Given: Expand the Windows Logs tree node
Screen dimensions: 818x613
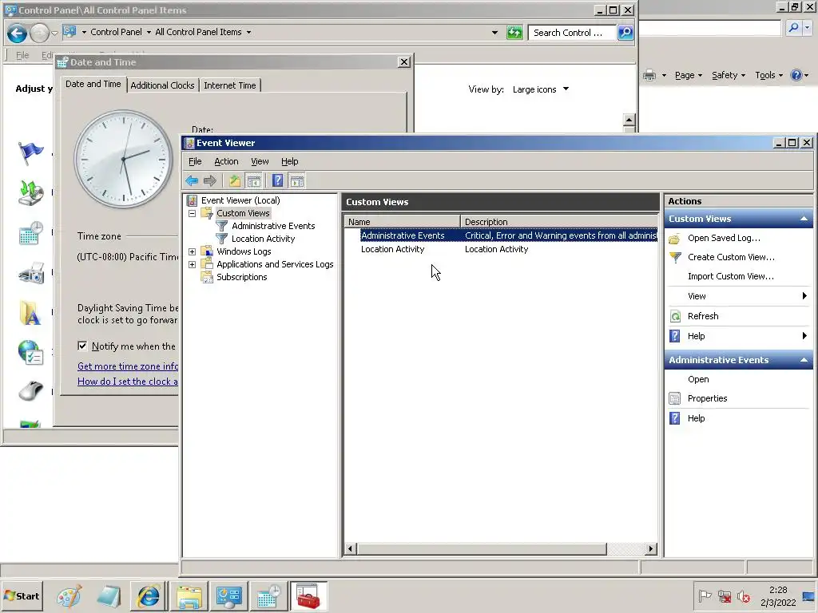Looking at the screenshot, I should [x=192, y=251].
